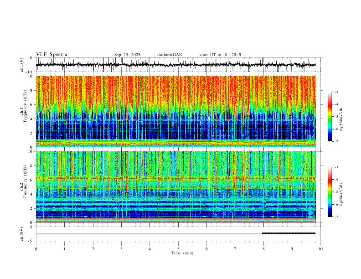
Task: Click the ch.1 voltage waveform trace
Action: (x=175, y=65)
